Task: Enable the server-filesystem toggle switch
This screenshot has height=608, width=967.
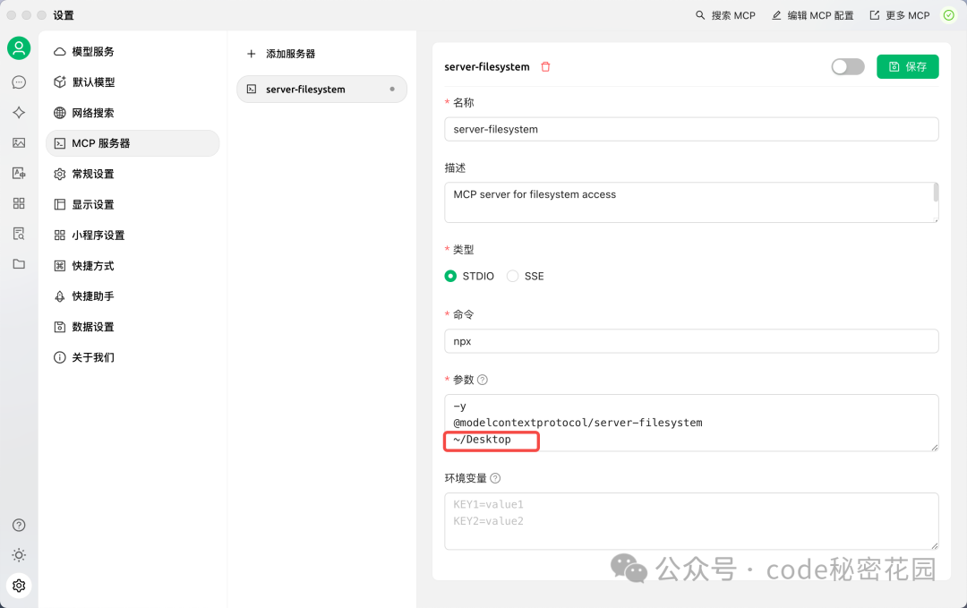Action: [x=847, y=66]
